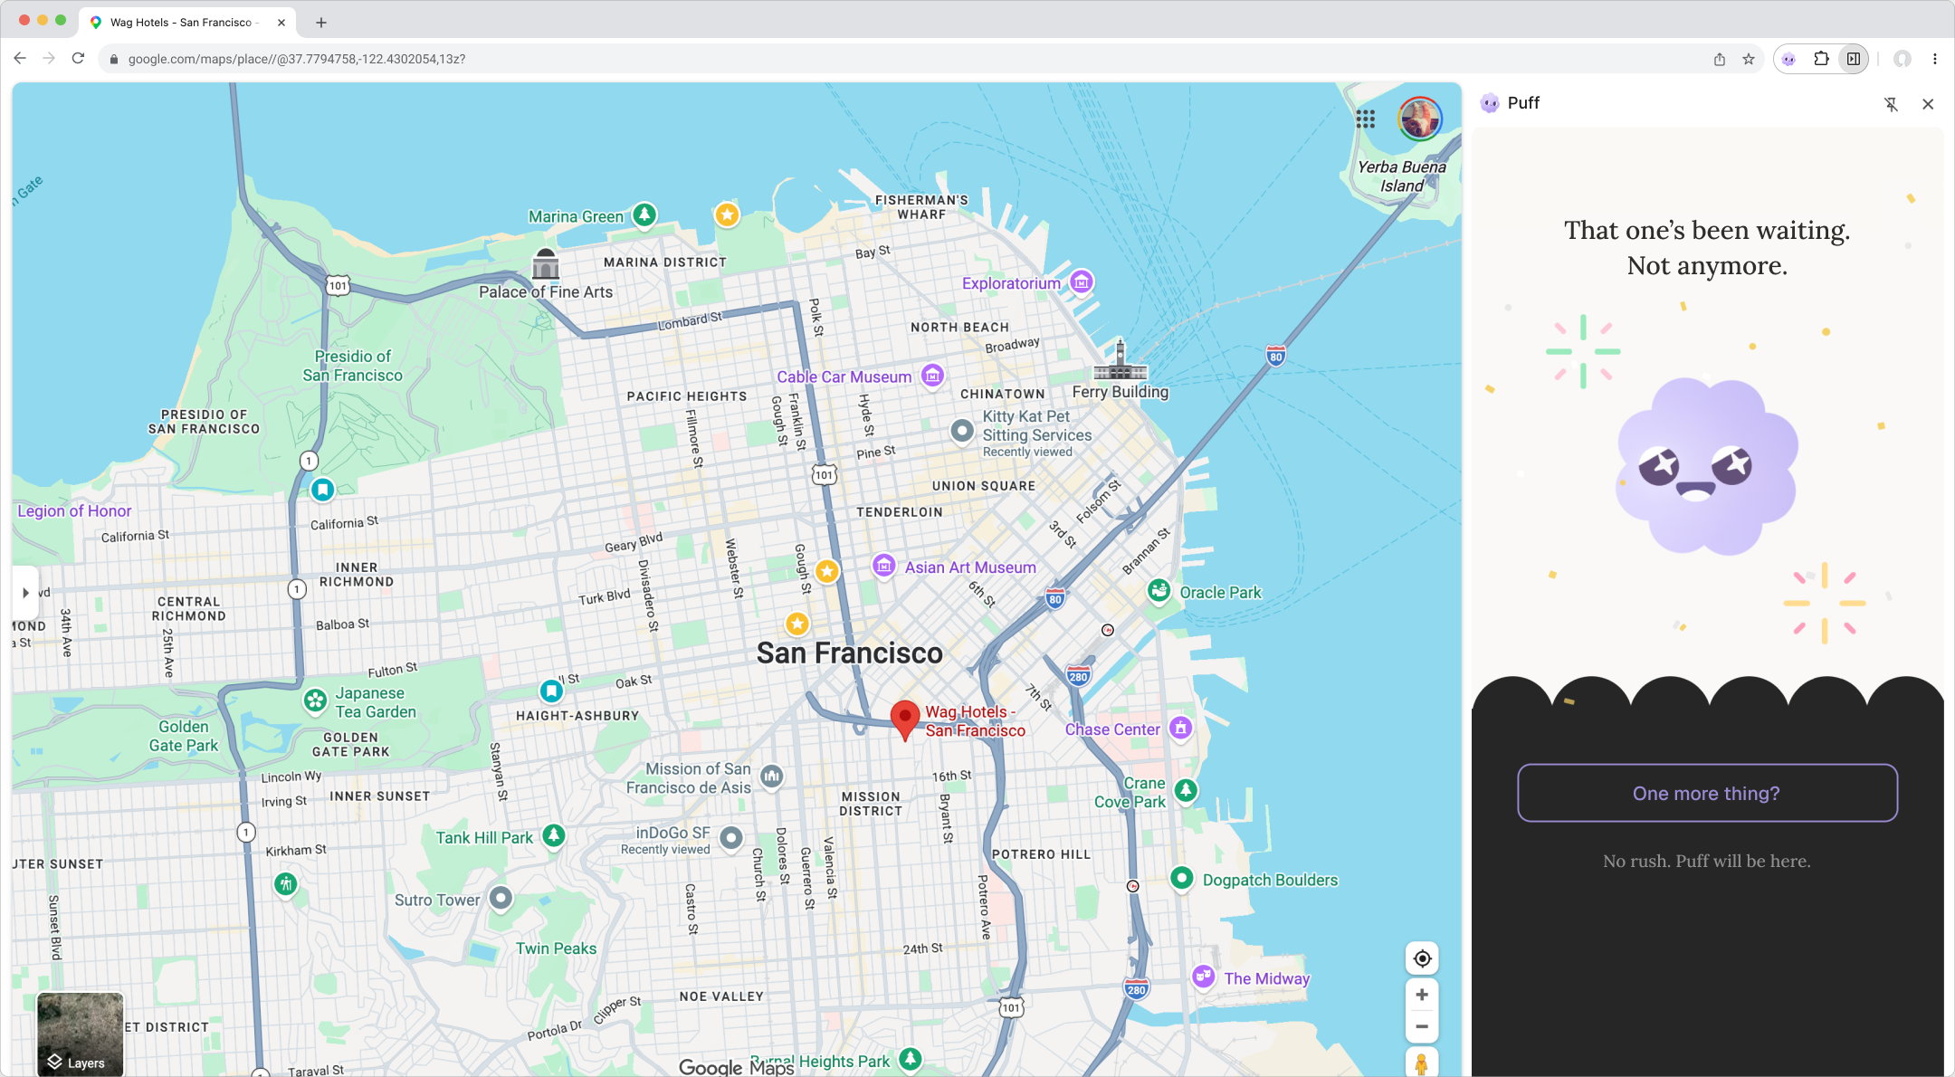Click the saved star pin near Marina Green
The width and height of the screenshot is (1955, 1077).
click(727, 214)
